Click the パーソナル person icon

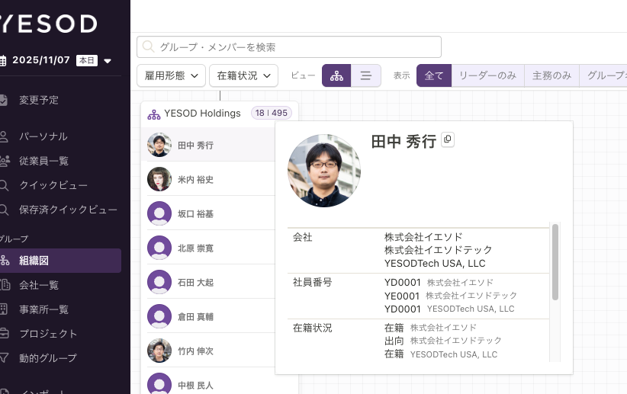click(4, 136)
